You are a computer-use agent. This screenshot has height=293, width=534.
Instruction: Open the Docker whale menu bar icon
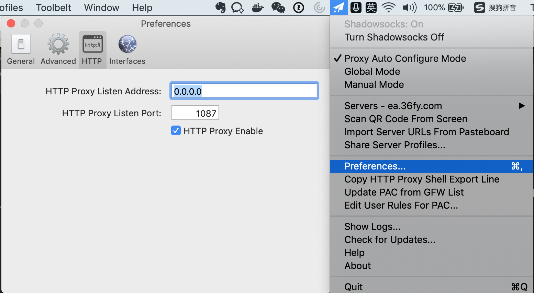(258, 8)
